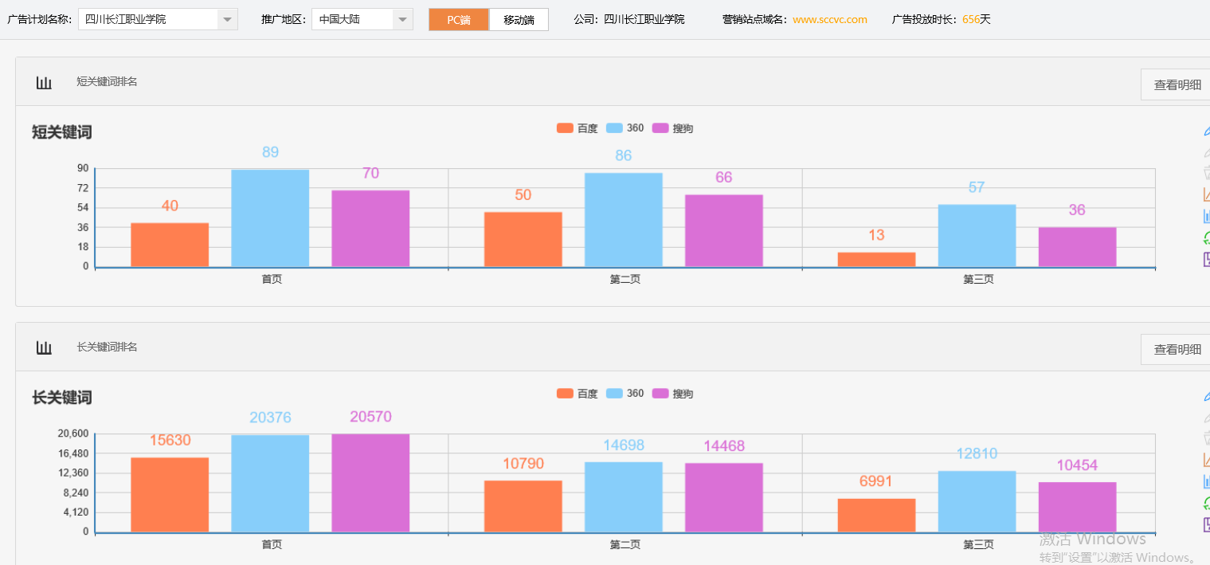
Task: Open the www.sccvc.com site link
Action: (829, 19)
